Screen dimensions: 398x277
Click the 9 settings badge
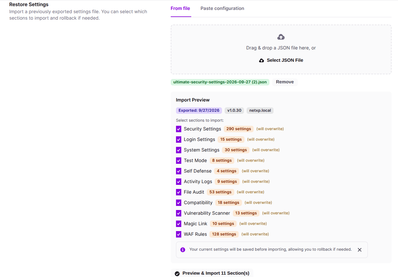(x=227, y=182)
